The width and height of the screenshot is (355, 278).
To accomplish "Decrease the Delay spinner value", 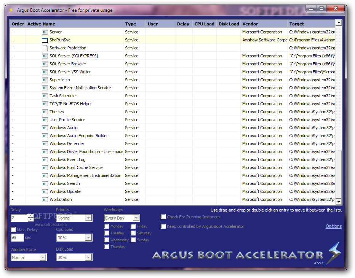I will click(x=31, y=220).
